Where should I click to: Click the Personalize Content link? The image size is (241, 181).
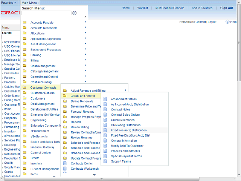[192, 22]
